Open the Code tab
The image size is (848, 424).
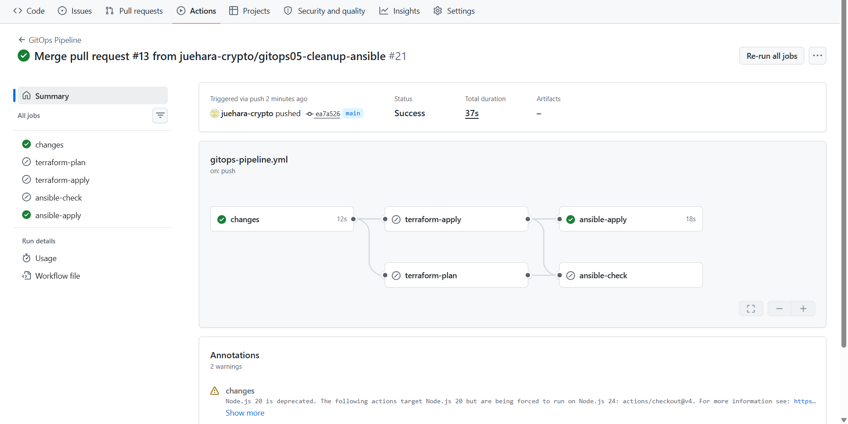(x=29, y=11)
